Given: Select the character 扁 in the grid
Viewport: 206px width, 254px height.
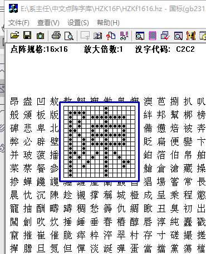Looking at the screenshot, I should [161, 141].
